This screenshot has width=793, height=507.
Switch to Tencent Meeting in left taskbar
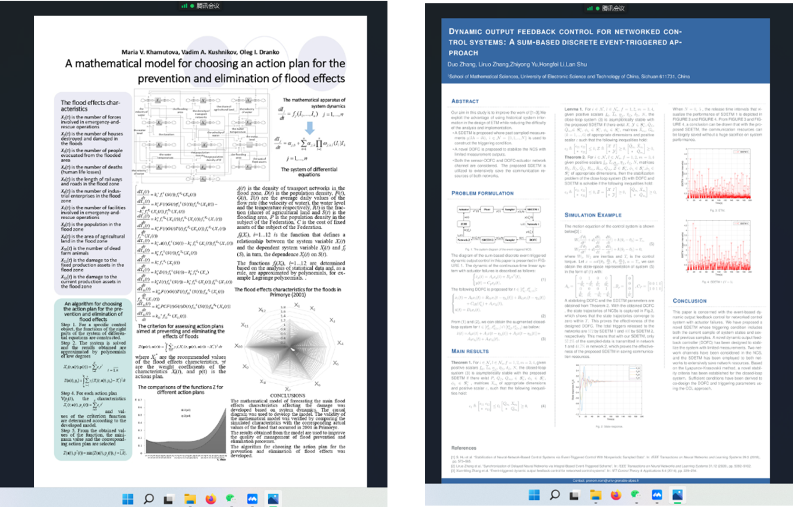(252, 499)
